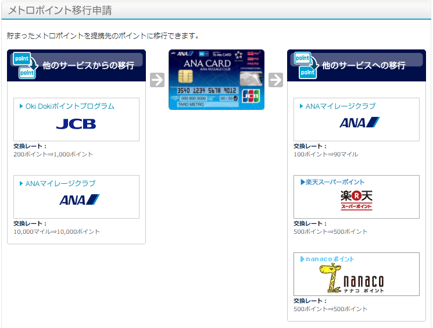Click the triangle before Oki Dokiポイントプログラム
433x328 pixels.
point(22,106)
